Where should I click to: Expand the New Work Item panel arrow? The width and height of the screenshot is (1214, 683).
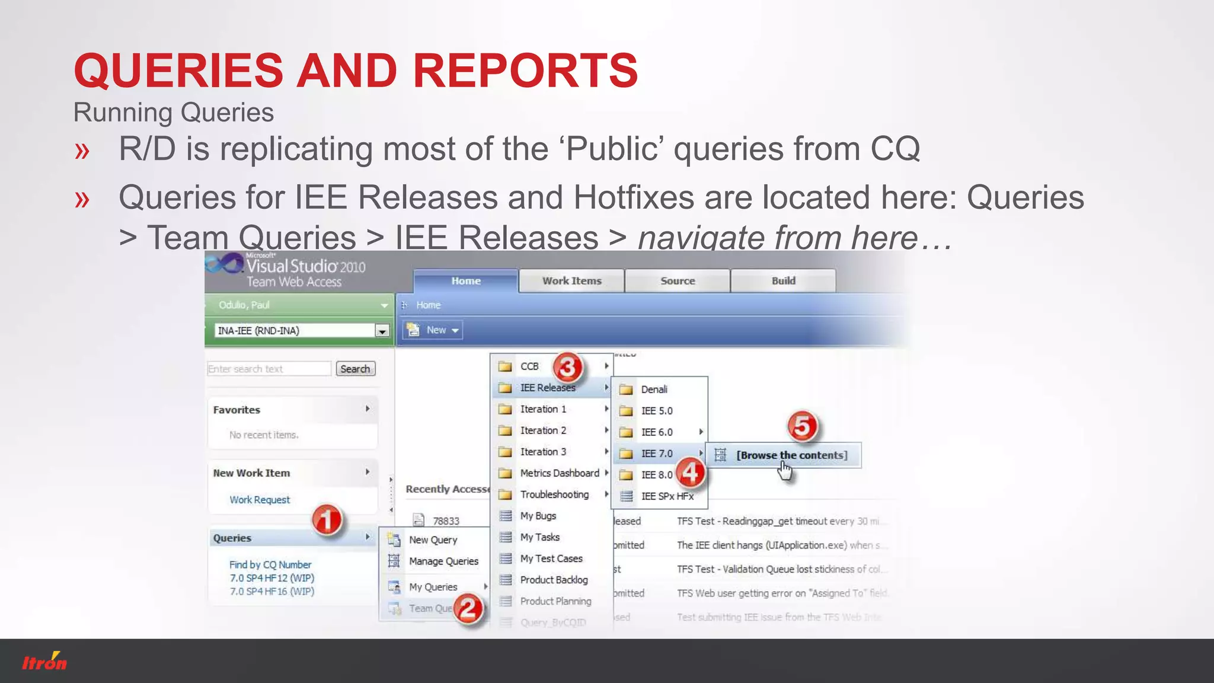[368, 472]
